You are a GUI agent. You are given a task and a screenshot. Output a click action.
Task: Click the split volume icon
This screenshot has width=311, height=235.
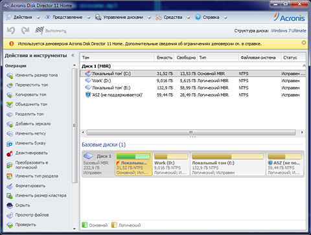10,115
